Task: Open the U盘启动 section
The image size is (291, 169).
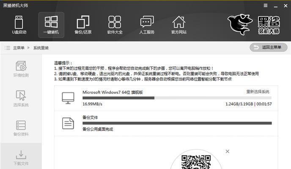Action: click(x=19, y=25)
